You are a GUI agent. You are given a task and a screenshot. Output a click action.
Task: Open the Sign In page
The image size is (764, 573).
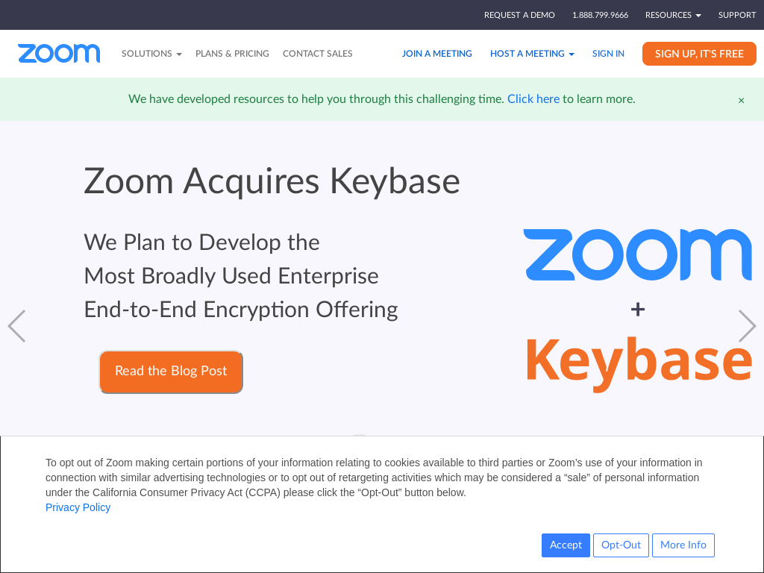(608, 54)
